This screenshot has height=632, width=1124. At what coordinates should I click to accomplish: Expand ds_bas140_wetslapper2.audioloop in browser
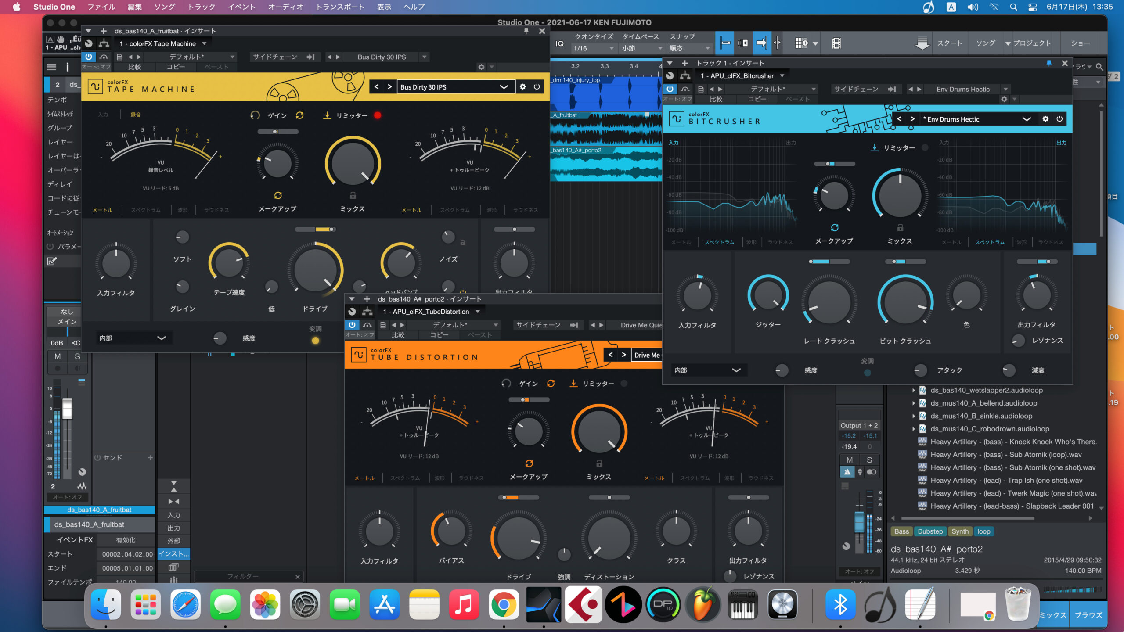point(913,390)
